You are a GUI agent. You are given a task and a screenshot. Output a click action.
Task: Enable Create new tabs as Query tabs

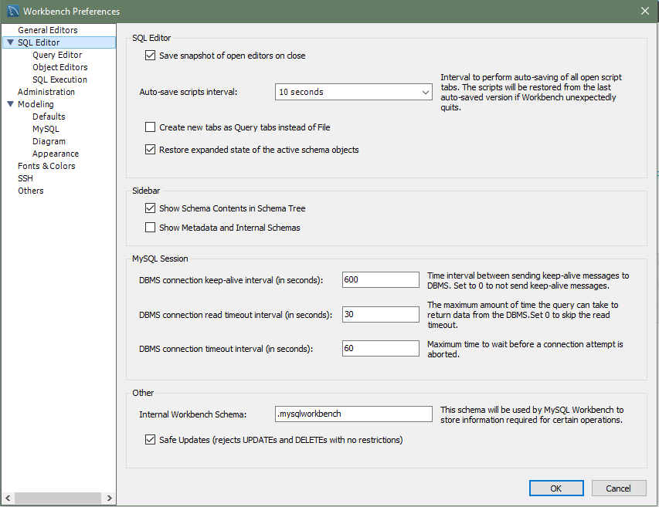pos(151,127)
